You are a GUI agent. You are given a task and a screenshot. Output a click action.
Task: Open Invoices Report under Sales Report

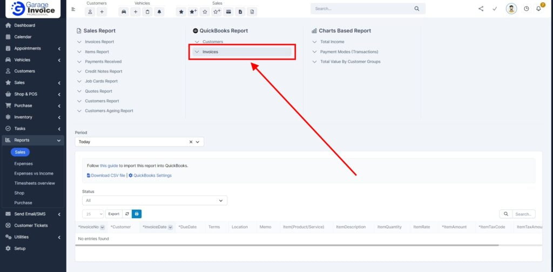pos(99,41)
